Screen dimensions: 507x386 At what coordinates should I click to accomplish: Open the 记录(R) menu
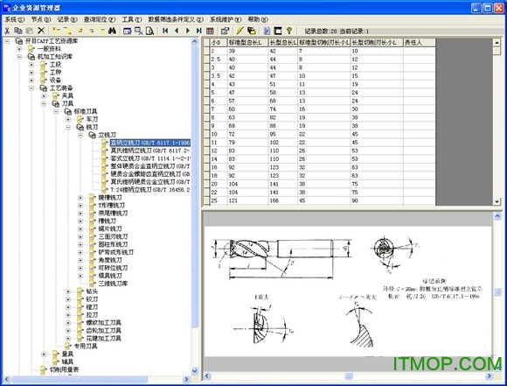67,19
